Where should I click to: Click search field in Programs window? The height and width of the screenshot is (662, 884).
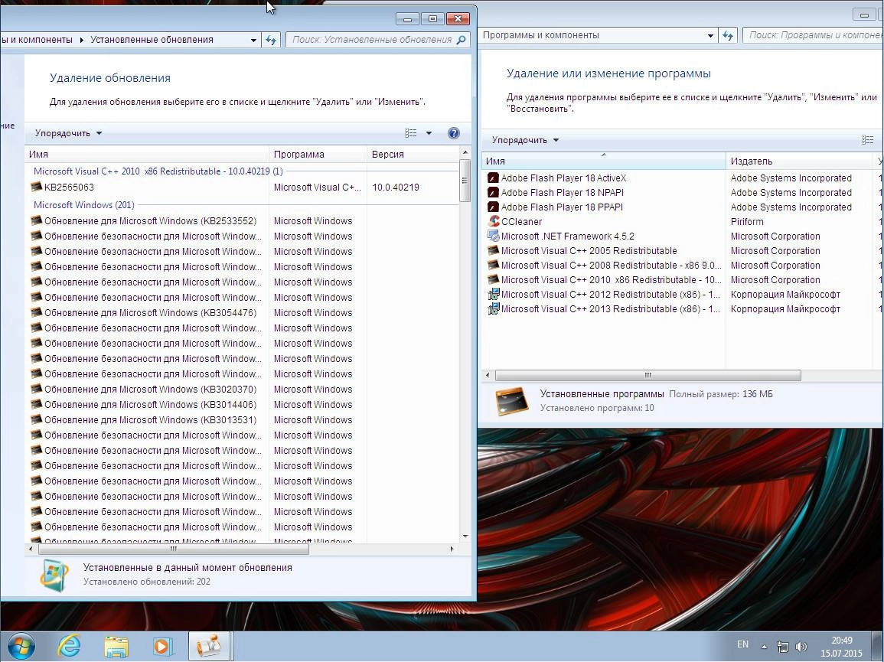click(x=814, y=35)
